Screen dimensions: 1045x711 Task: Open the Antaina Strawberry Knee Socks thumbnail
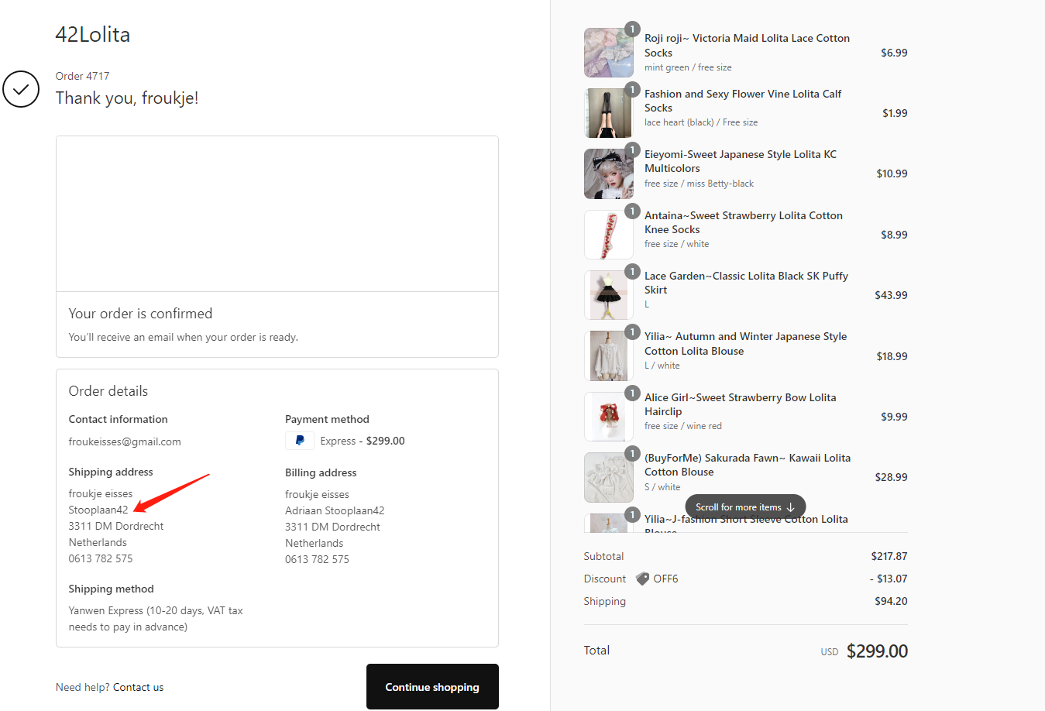point(609,235)
